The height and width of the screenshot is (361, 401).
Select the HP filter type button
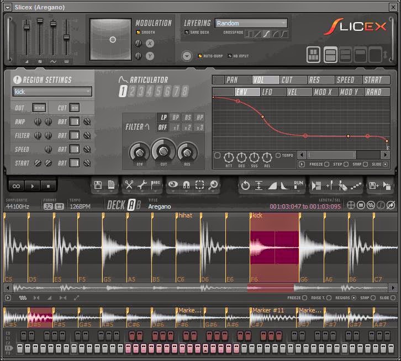199,118
